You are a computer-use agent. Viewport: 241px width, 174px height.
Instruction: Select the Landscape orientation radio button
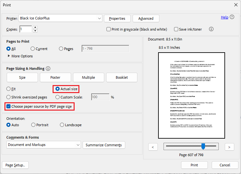click(x=62, y=125)
